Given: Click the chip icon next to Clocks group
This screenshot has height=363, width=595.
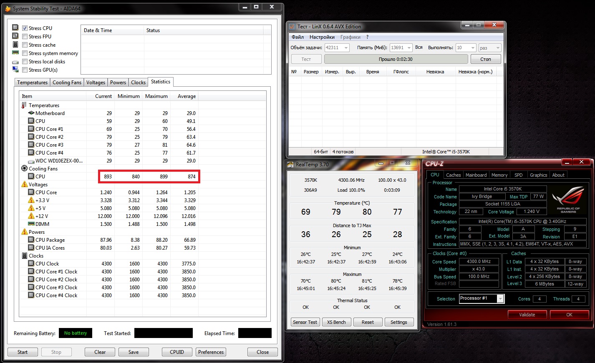Looking at the screenshot, I should (x=24, y=255).
